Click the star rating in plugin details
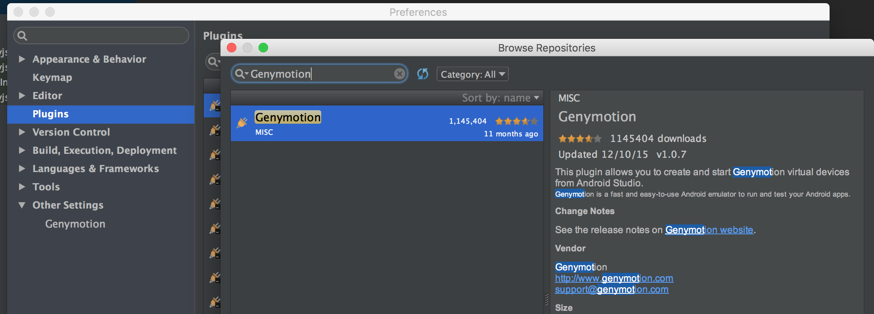 tap(580, 139)
